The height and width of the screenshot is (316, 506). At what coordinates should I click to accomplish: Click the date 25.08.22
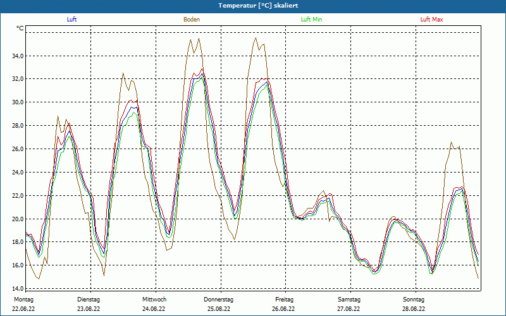click(219, 309)
